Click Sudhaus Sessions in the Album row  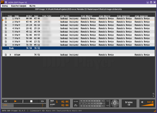point(69,55)
